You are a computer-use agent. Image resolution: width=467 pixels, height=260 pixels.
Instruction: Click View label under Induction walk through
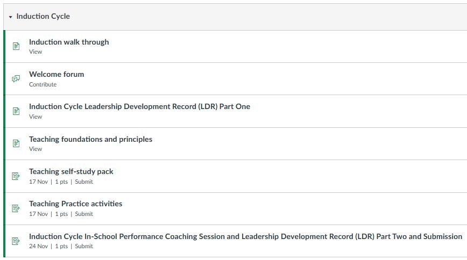coord(36,52)
